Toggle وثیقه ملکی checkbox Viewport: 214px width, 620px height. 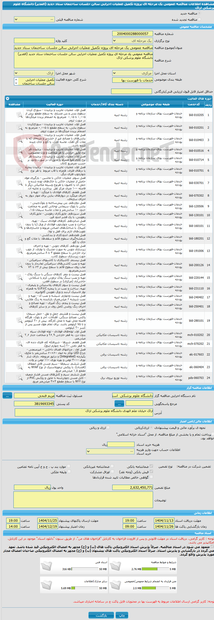[x=69, y=472]
